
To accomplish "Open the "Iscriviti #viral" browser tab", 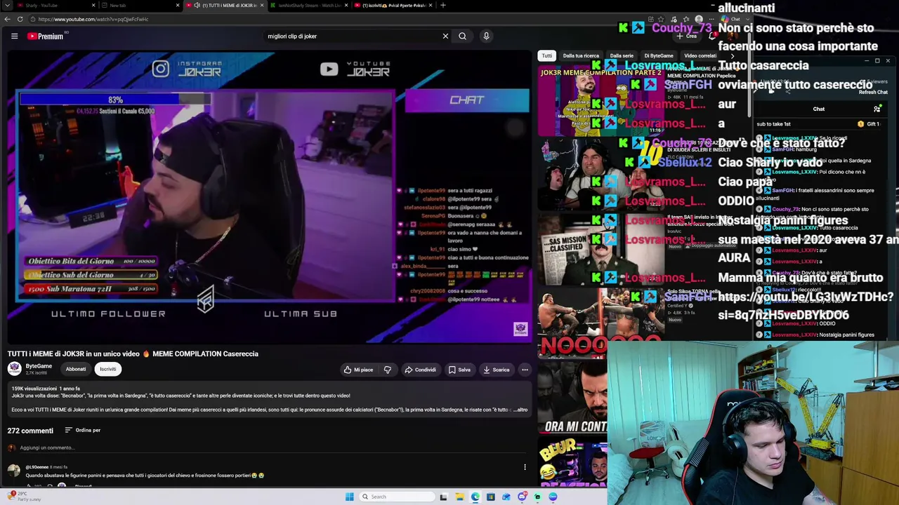I will point(393,6).
